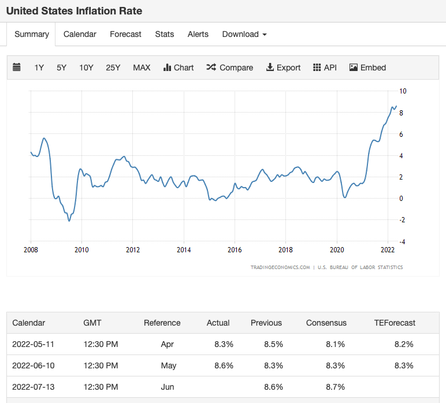View the Alerts tab
Screen dimensions: 446x403
198,34
